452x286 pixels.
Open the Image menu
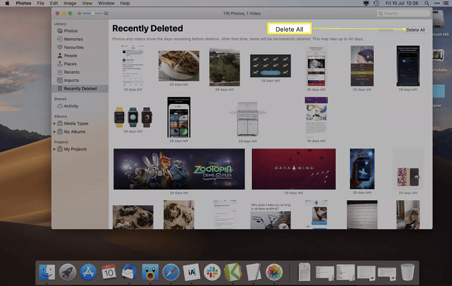pyautogui.click(x=69, y=3)
